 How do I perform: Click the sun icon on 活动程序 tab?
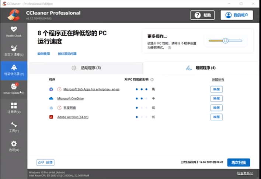point(74,68)
